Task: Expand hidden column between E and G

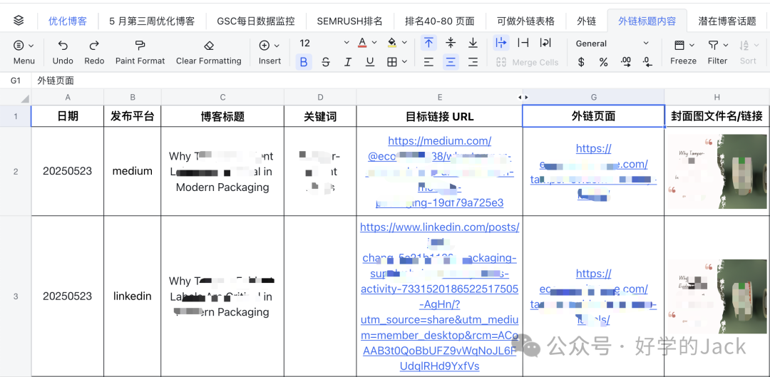Action: (523, 97)
